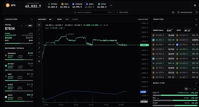The height and width of the screenshot is (107, 199).
Task: Click the BTC asset selector label
Action: pos(13,5)
